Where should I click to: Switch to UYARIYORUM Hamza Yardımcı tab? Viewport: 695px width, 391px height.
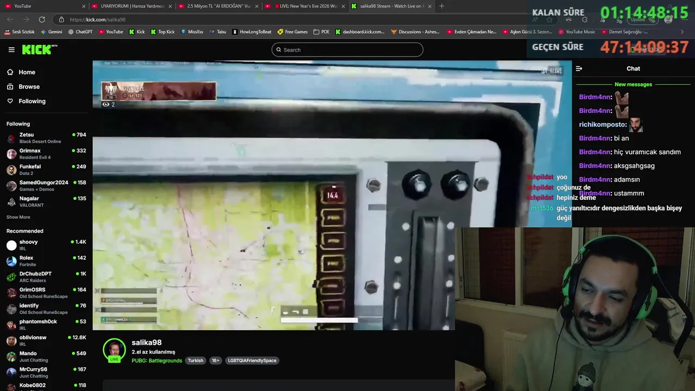click(x=132, y=6)
